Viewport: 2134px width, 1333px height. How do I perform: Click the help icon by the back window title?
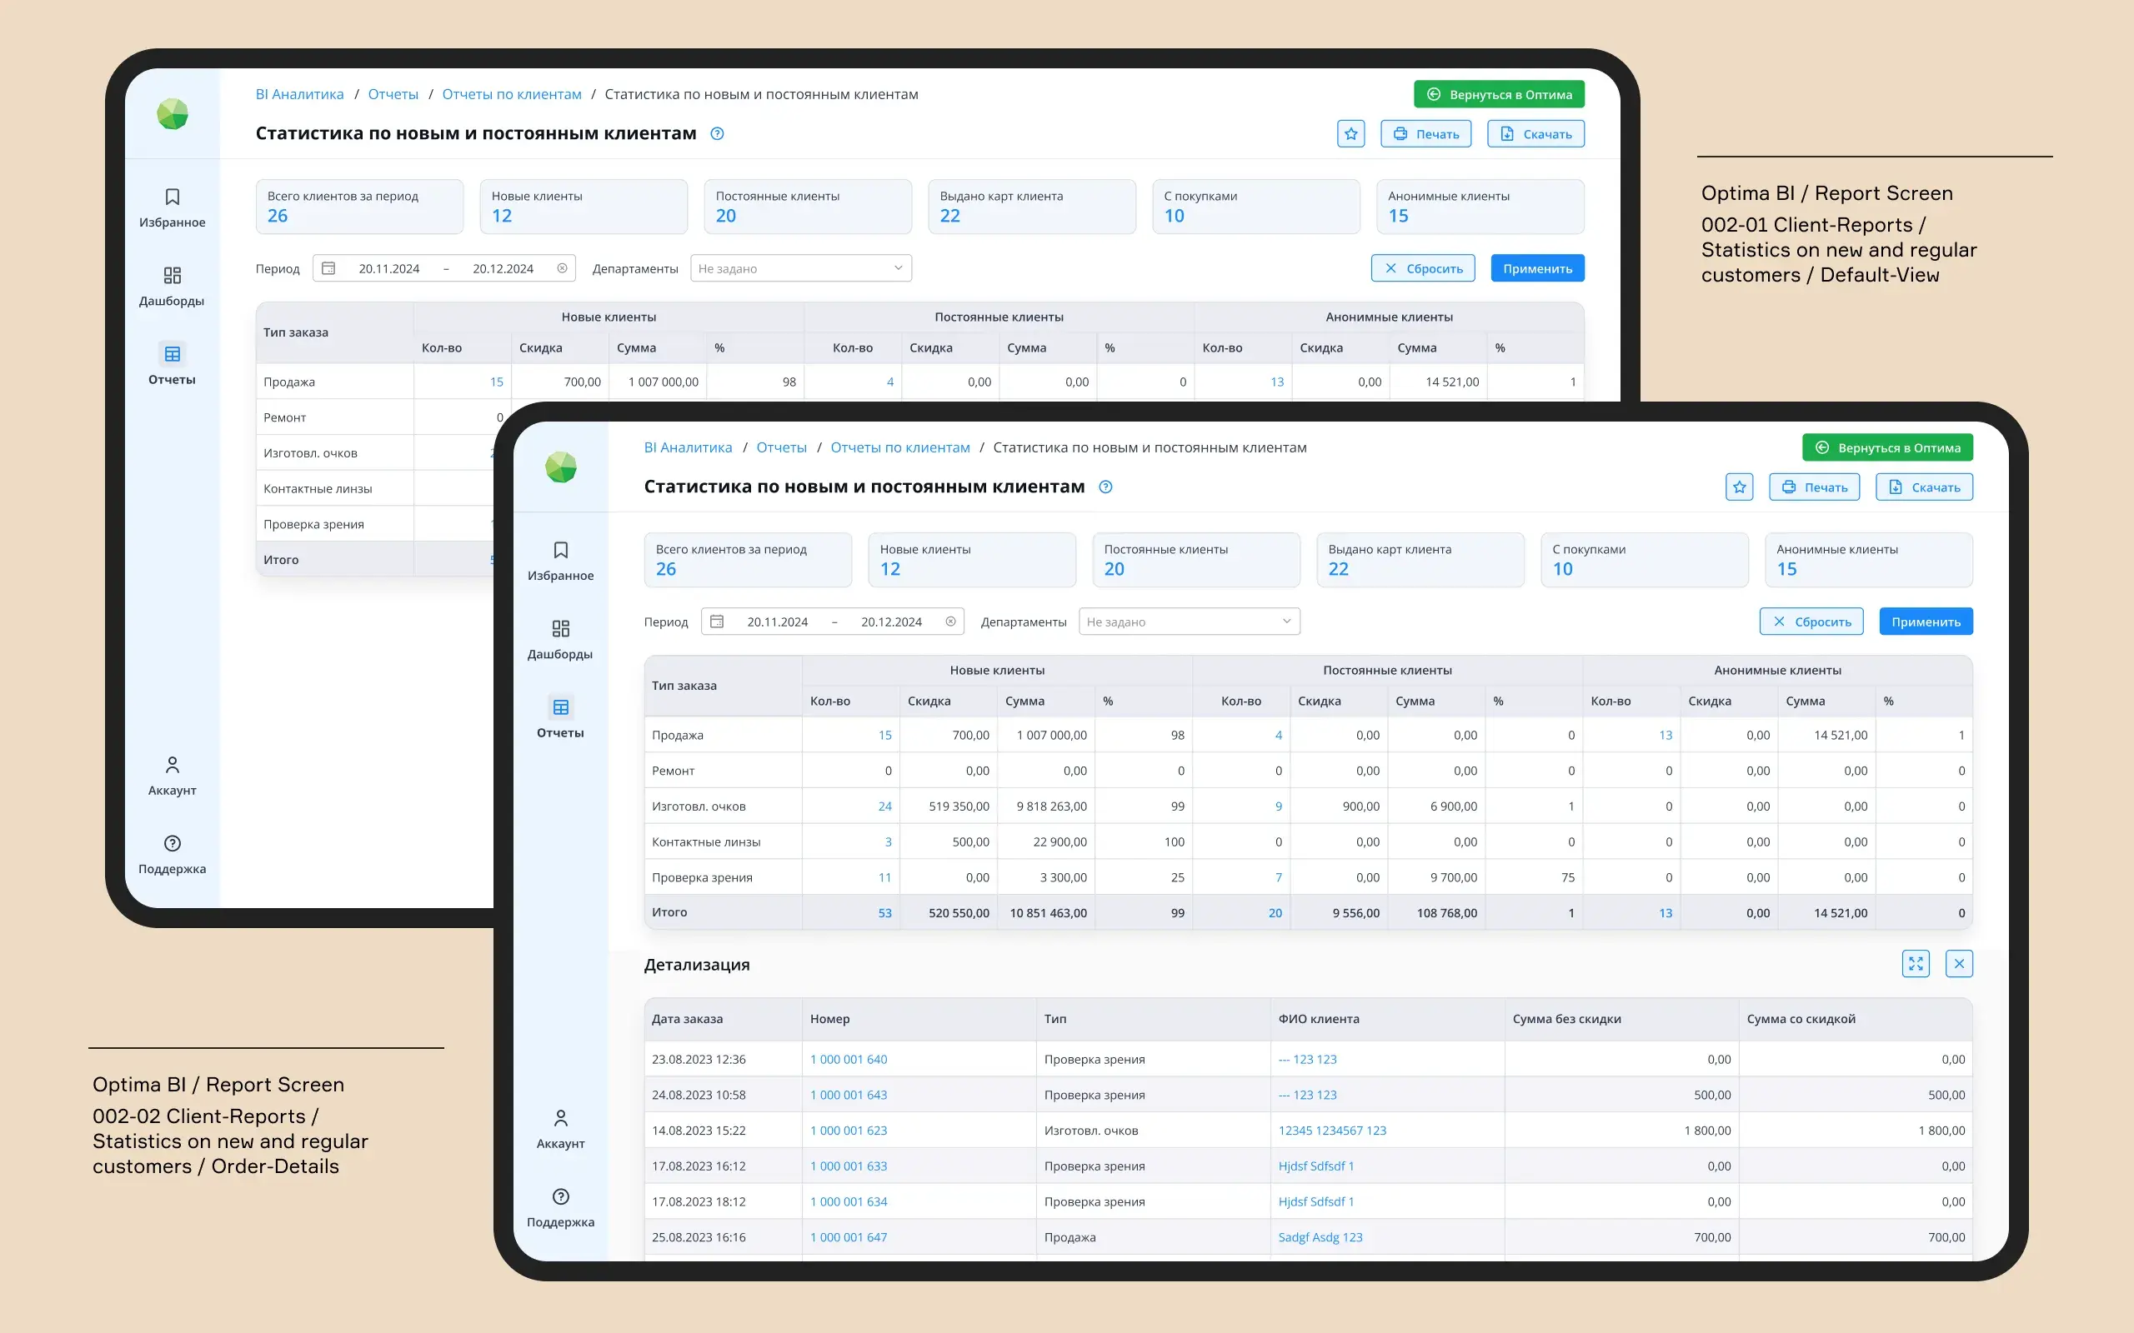click(x=717, y=133)
